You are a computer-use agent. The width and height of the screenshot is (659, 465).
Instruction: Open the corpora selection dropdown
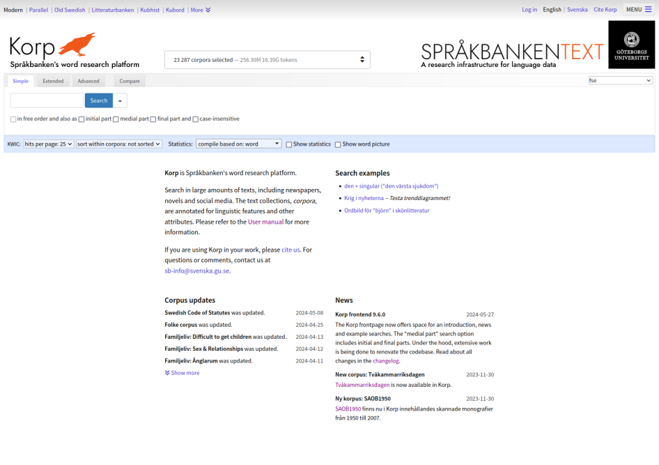pyautogui.click(x=267, y=60)
